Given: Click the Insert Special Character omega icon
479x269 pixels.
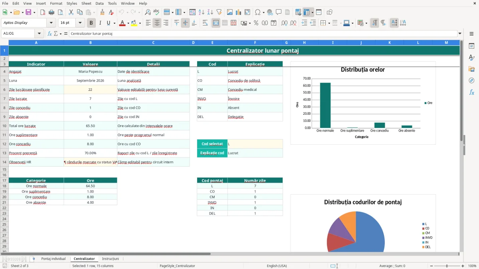Looking at the screenshot, I should click(x=257, y=12).
